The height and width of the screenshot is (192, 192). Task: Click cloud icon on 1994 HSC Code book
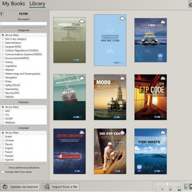click(122, 18)
